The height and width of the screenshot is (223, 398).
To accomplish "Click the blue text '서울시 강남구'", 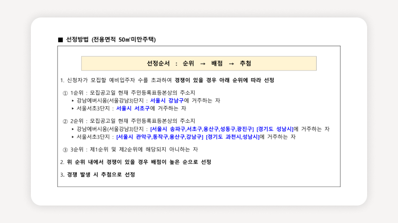I will pos(167,101).
